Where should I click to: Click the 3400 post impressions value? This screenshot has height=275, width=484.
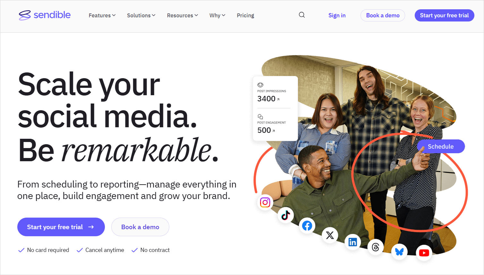pyautogui.click(x=266, y=99)
